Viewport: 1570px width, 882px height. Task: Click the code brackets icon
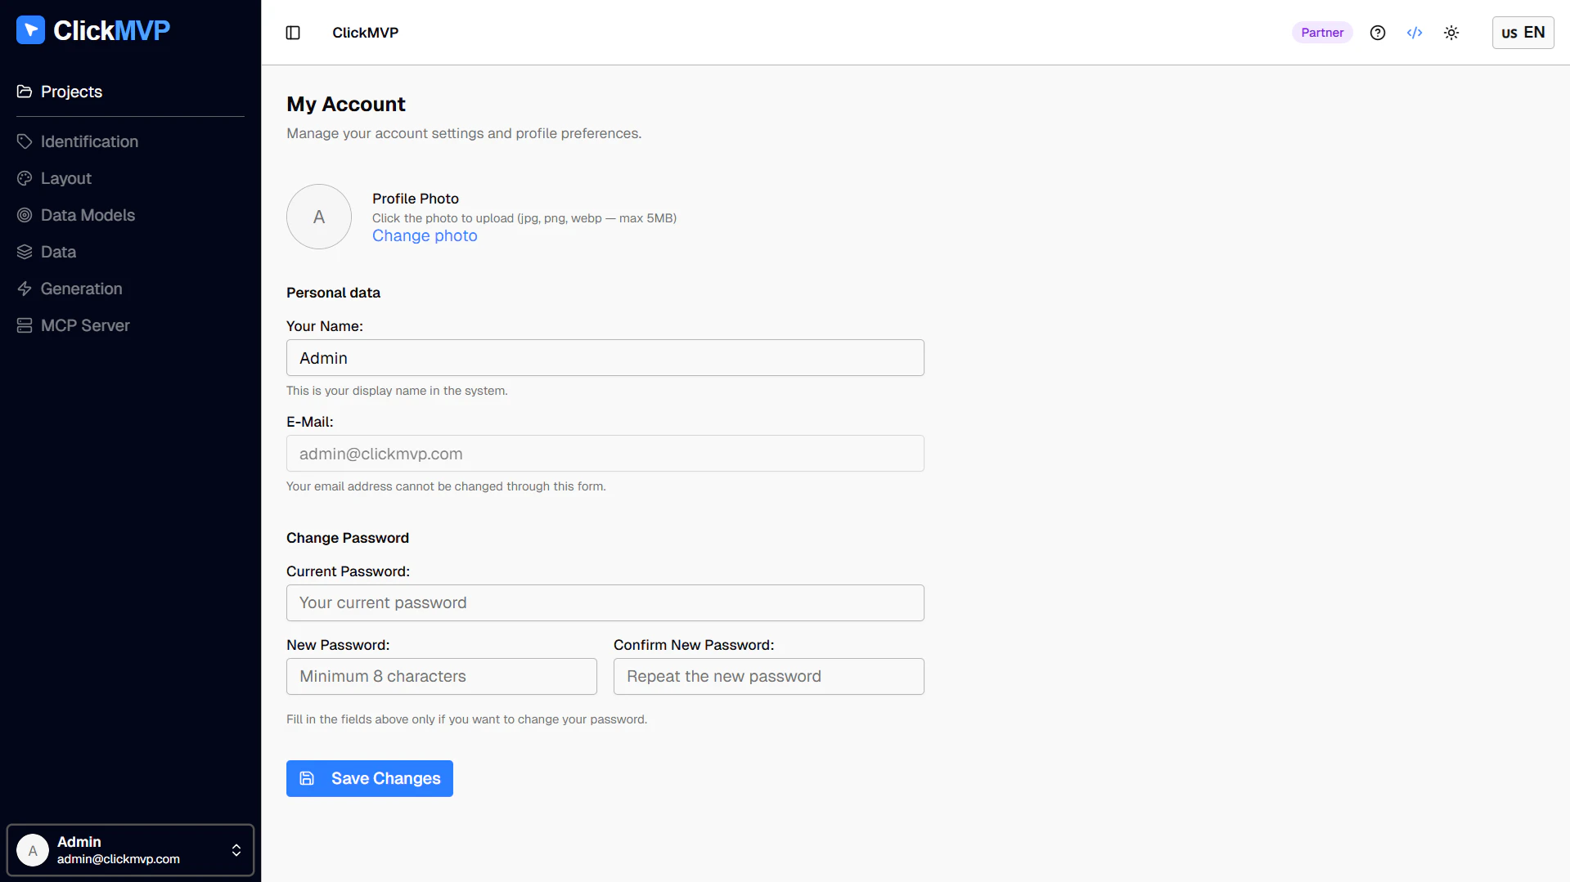pyautogui.click(x=1415, y=33)
